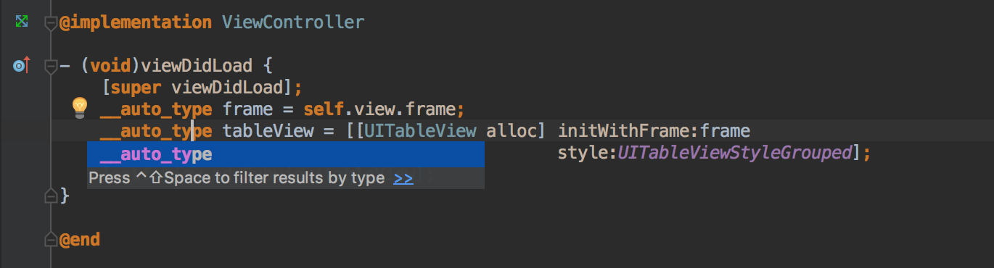994x268 pixels.
Task: Select the __auto_type completion suggestion
Action: point(286,154)
